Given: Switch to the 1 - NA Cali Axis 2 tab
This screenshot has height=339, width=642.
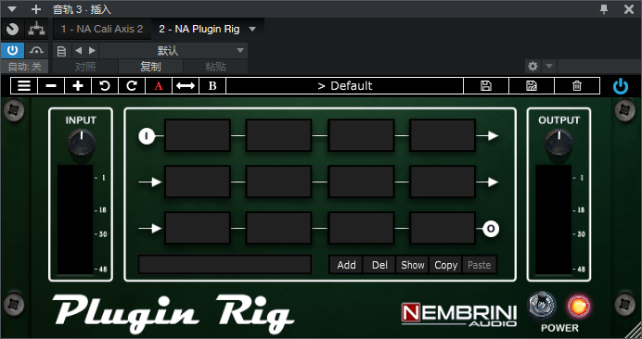Looking at the screenshot, I should (102, 29).
